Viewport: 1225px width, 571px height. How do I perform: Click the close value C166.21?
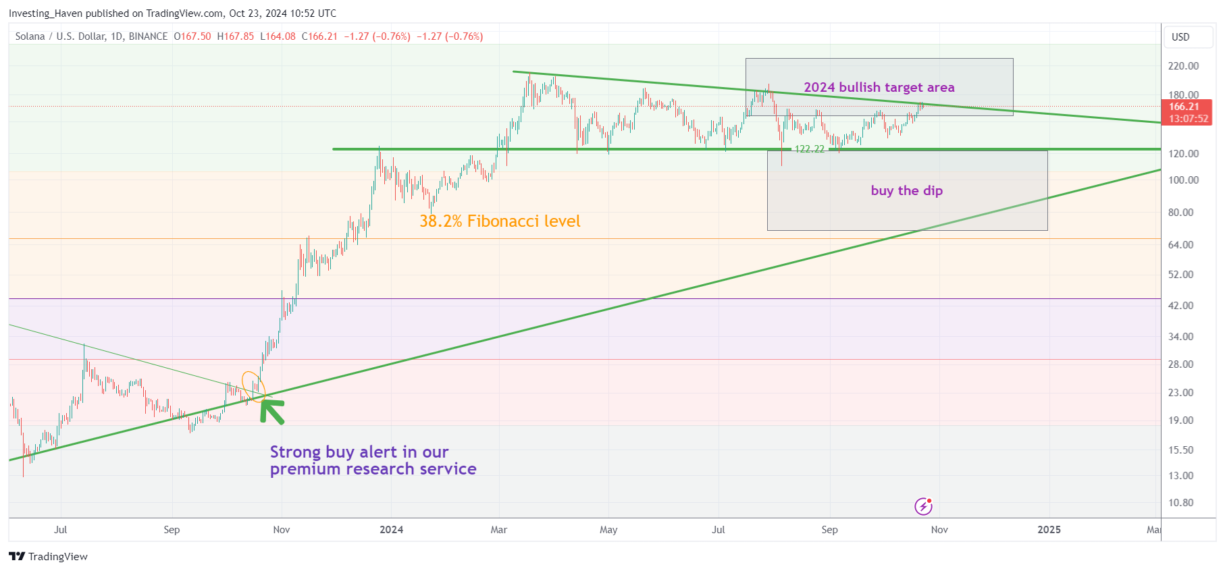tap(319, 36)
